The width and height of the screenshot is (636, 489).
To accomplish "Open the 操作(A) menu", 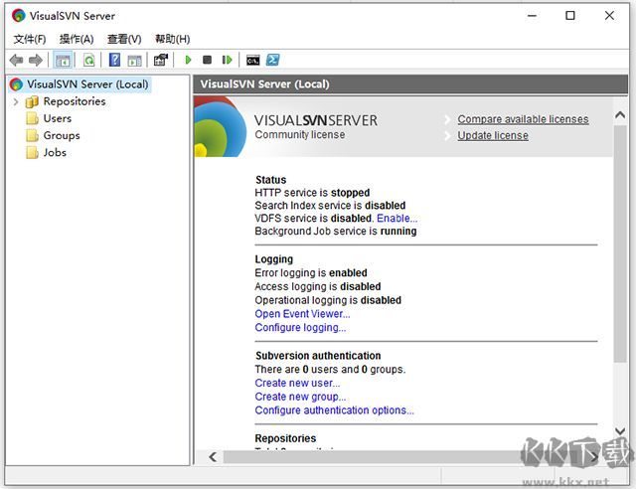I will 77,39.
